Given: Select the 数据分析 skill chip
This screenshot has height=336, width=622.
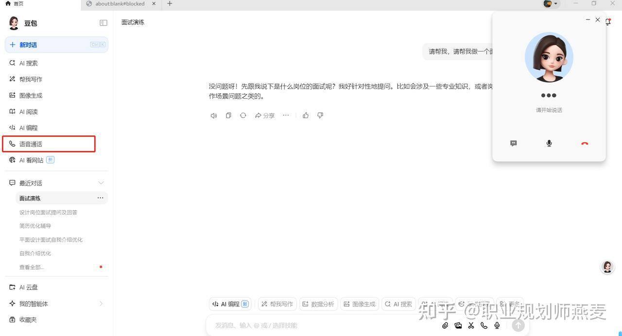Looking at the screenshot, I should [318, 304].
